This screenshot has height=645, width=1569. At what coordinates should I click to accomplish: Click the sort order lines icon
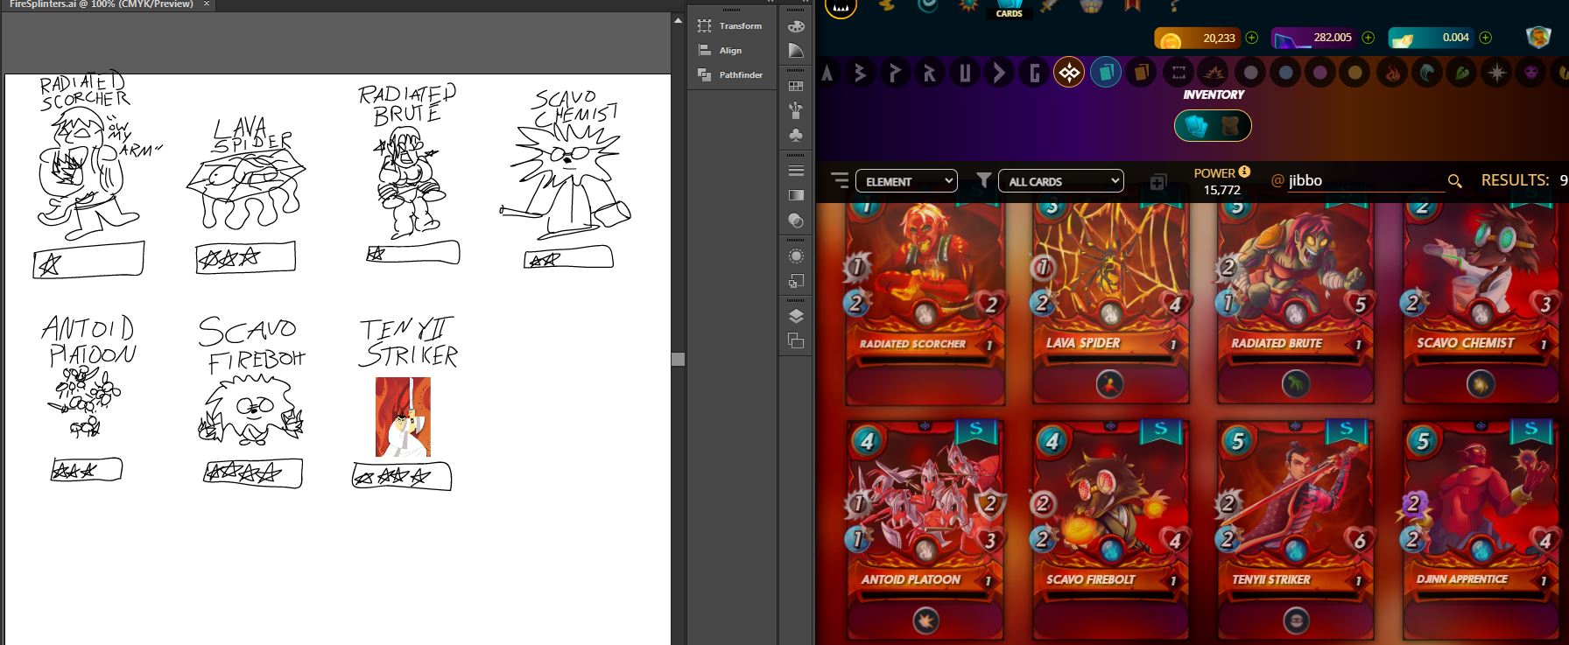point(840,180)
